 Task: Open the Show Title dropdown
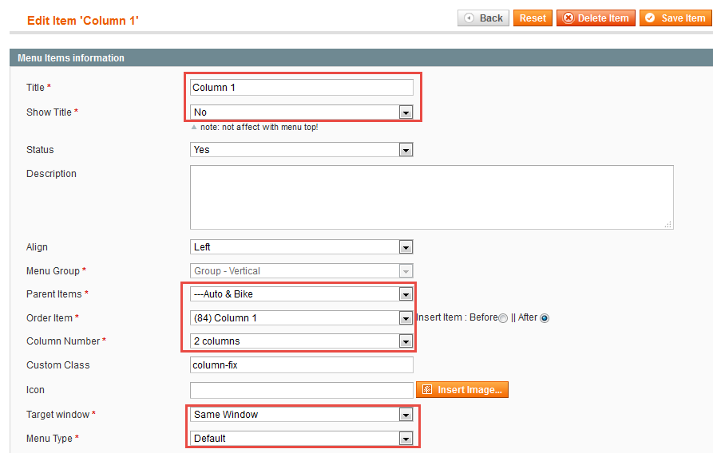pos(302,112)
